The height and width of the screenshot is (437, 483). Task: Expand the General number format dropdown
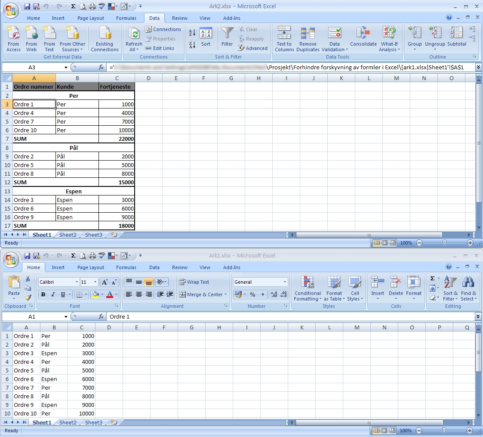coord(285,282)
